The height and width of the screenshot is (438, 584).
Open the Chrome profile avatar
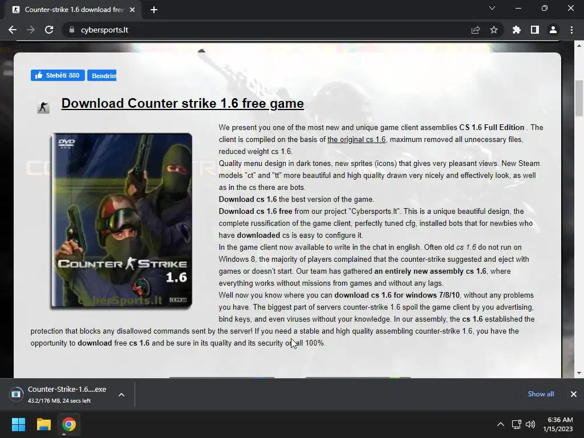[553, 30]
